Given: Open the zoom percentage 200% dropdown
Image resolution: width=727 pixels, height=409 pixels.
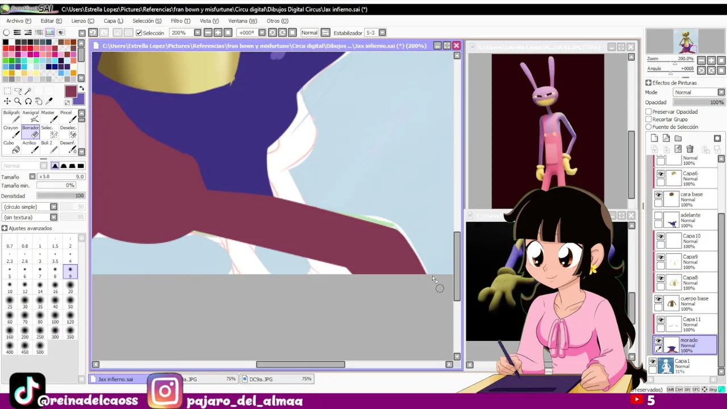Looking at the screenshot, I should coord(197,33).
